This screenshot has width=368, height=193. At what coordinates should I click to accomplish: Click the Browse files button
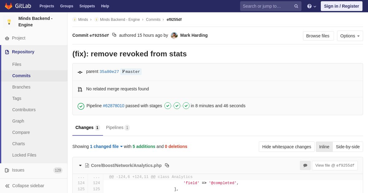point(318,36)
